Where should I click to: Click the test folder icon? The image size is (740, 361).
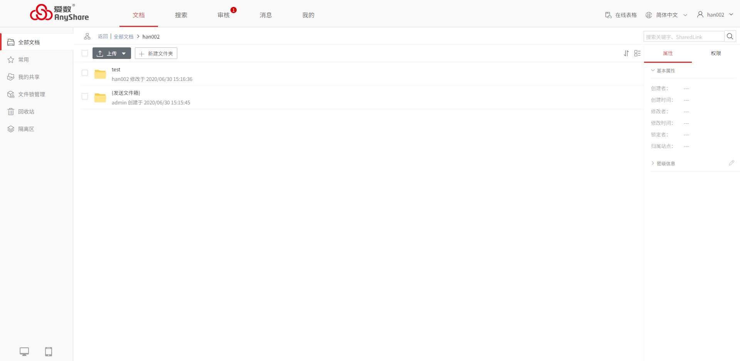click(100, 74)
